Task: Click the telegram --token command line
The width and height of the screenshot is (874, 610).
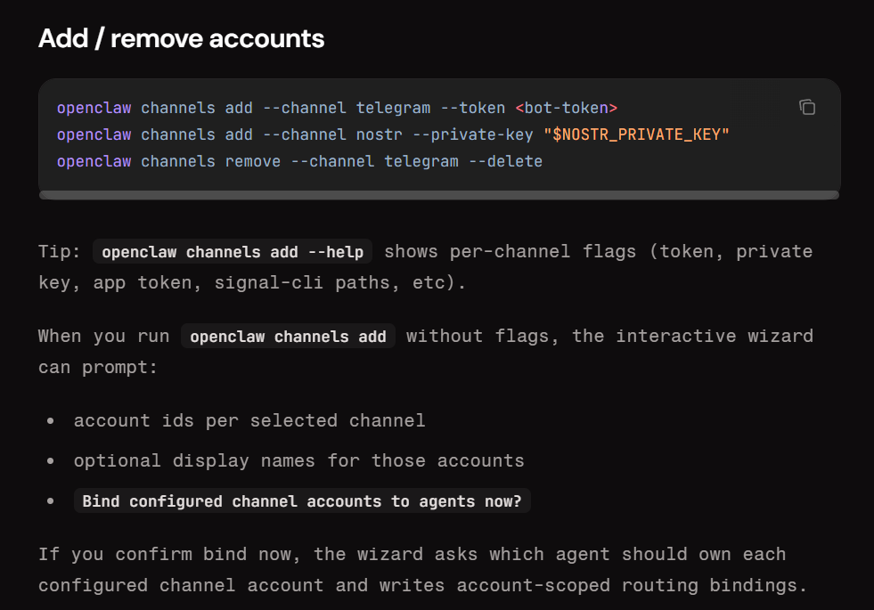Action: point(338,108)
